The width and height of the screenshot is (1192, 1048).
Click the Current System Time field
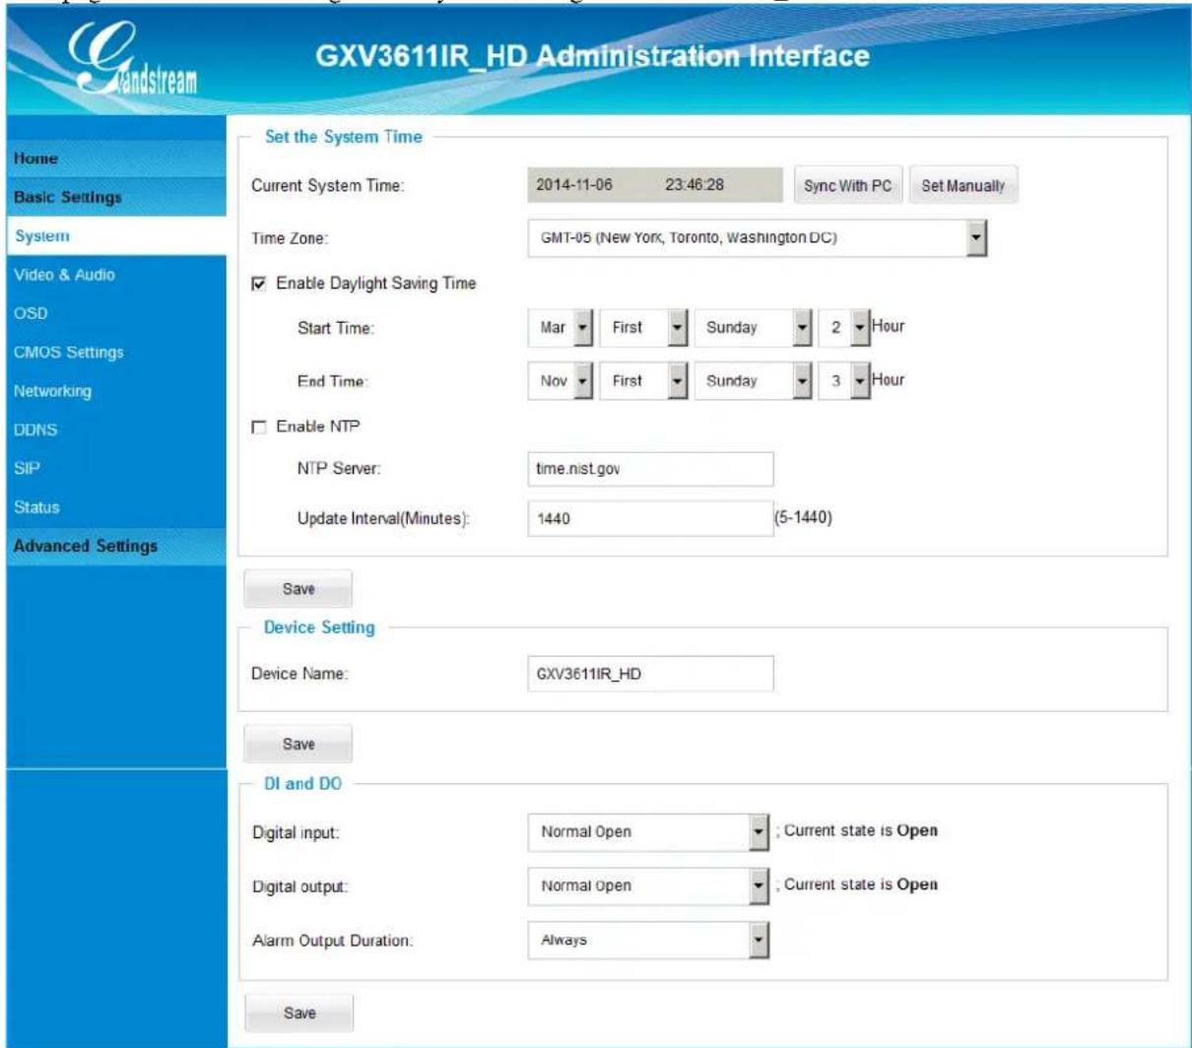point(654,185)
